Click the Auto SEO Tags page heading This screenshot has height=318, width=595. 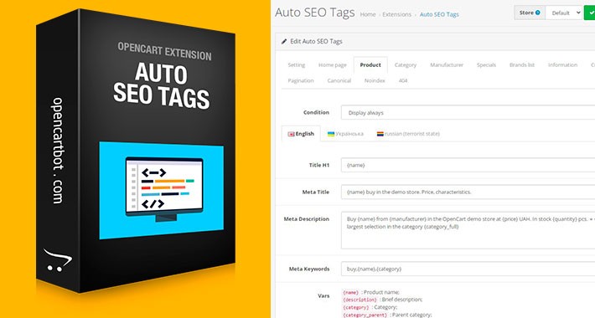pos(314,13)
